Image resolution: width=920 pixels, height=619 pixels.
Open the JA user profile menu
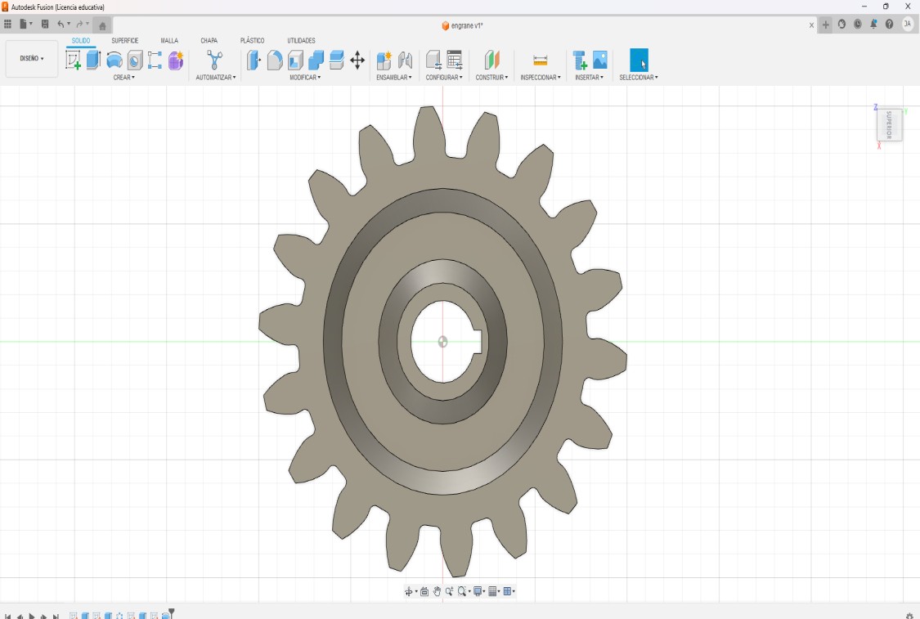coord(908,25)
